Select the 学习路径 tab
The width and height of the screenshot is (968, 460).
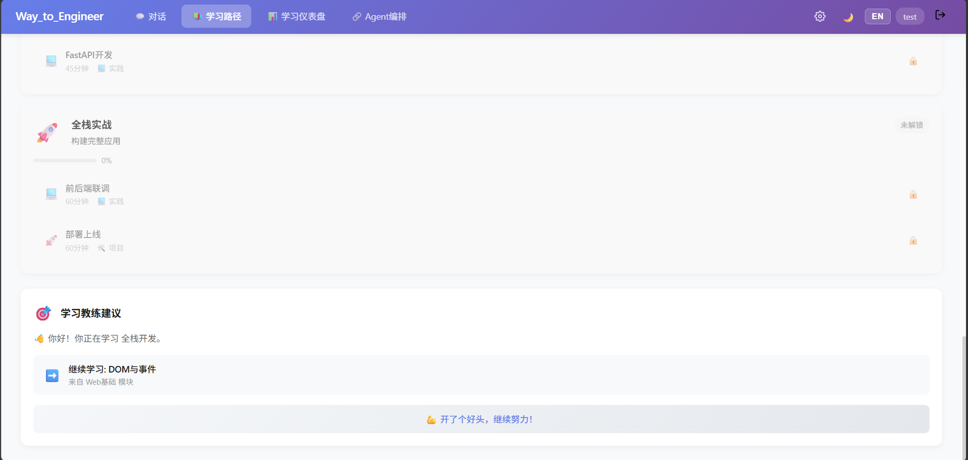(216, 17)
